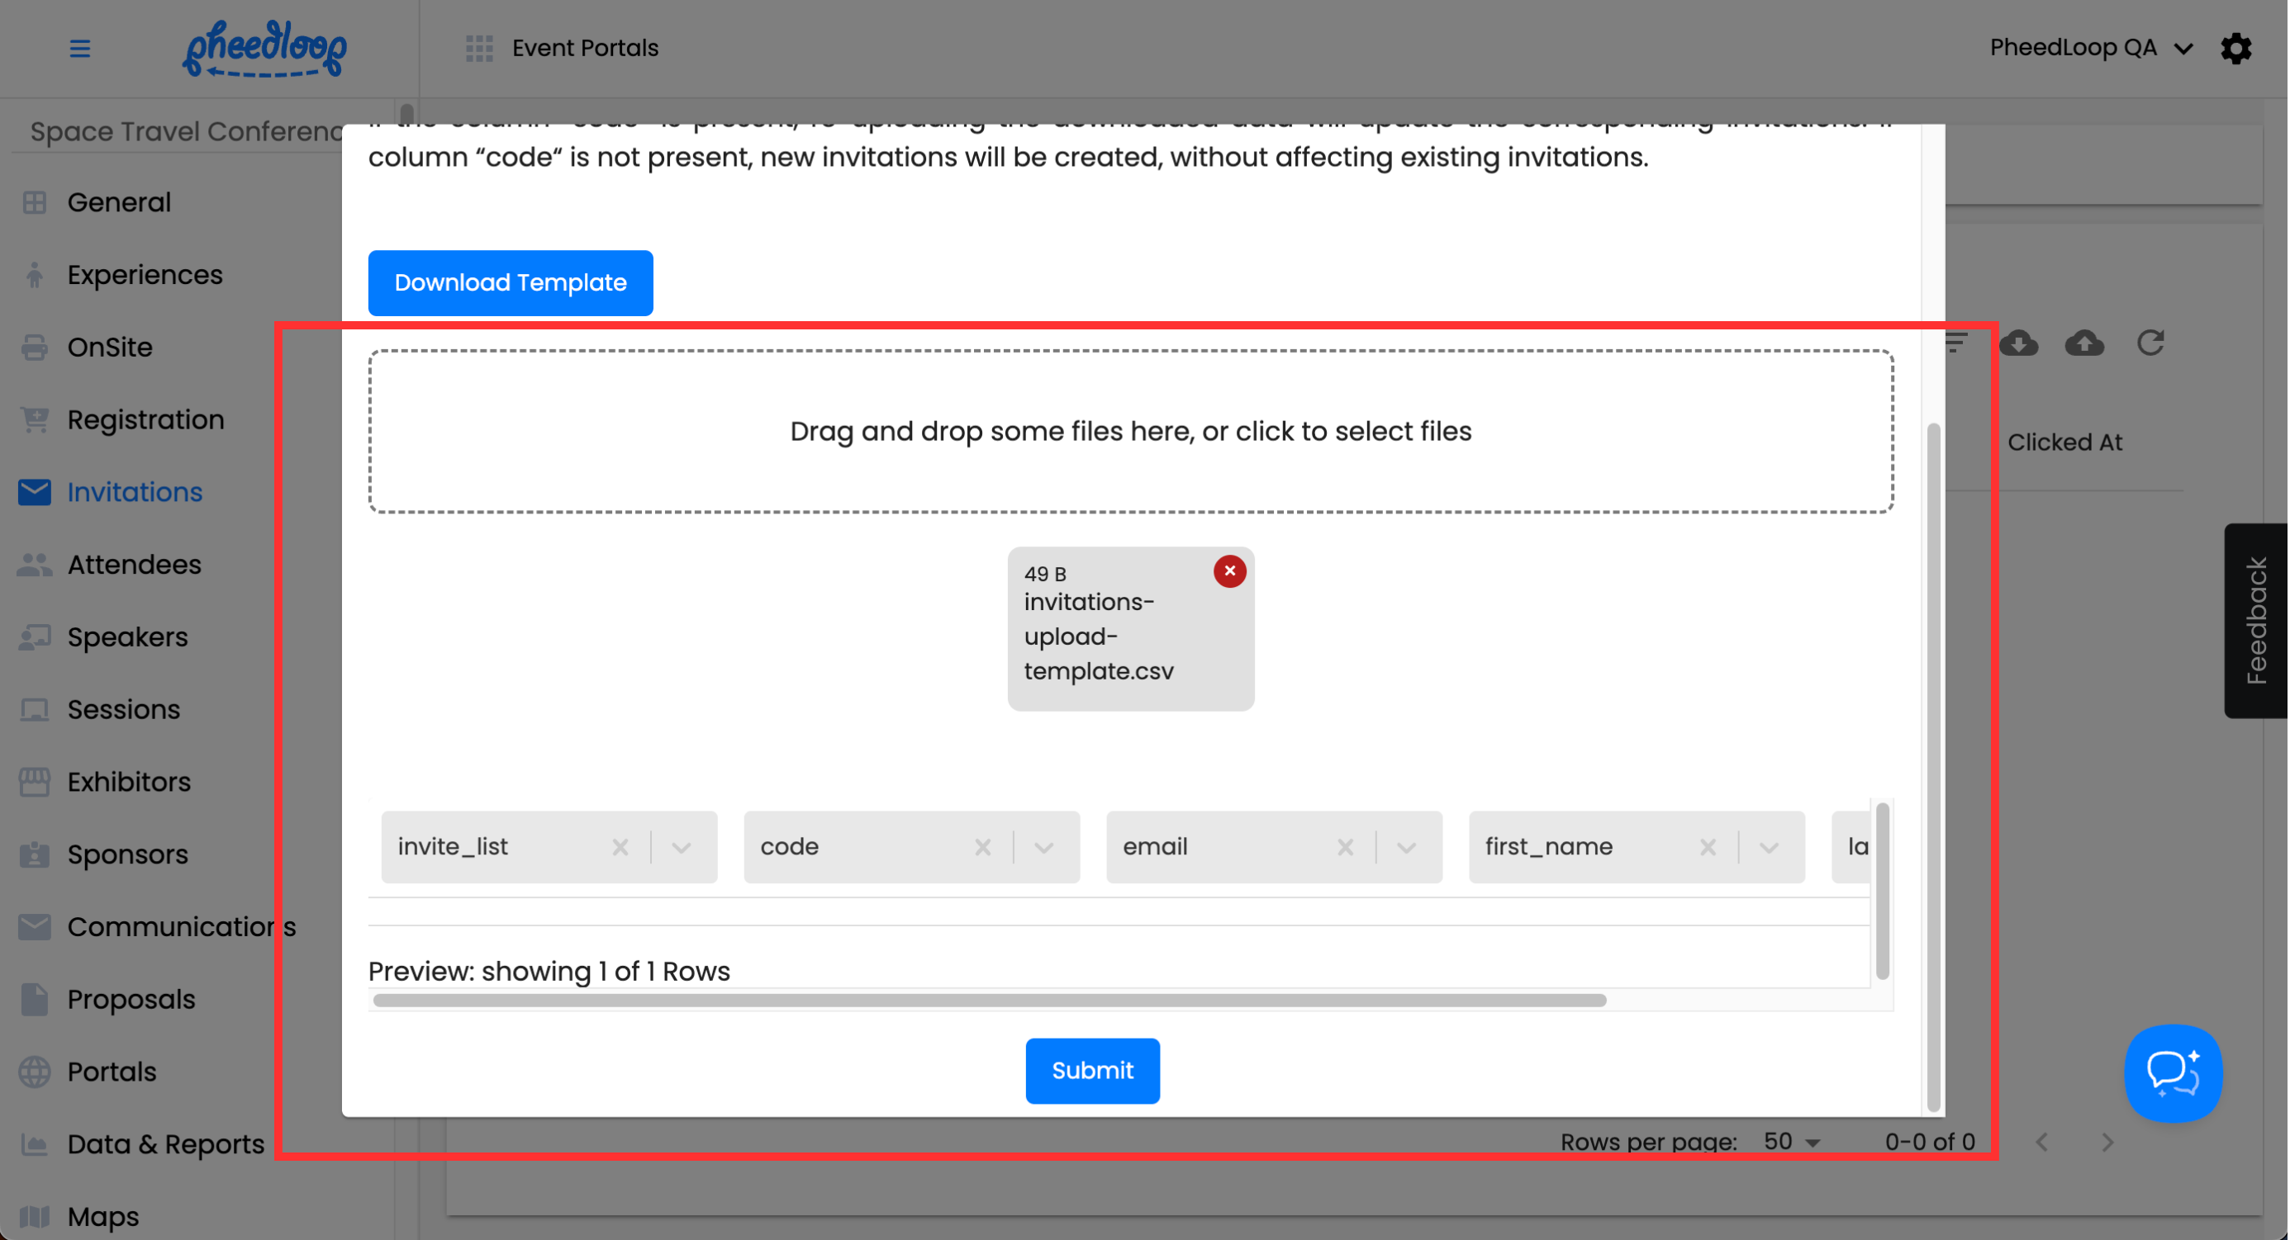Click the hamburger menu icon
Viewport: 2290px width, 1240px height.
[80, 49]
